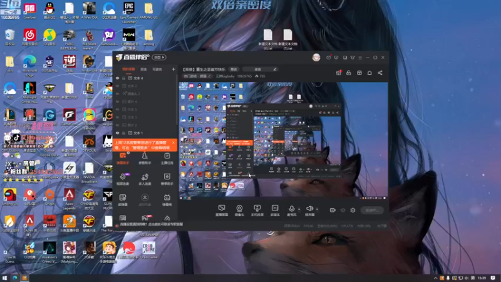This screenshot has width=501, height=282.
Task: Click the A Way Out desktop shortcut
Action: click(89, 11)
